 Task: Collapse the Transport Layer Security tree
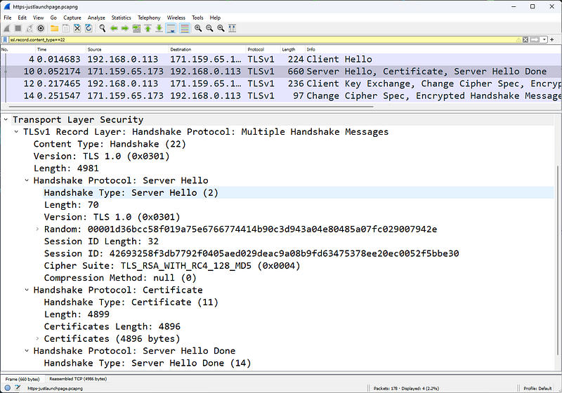tap(6, 119)
